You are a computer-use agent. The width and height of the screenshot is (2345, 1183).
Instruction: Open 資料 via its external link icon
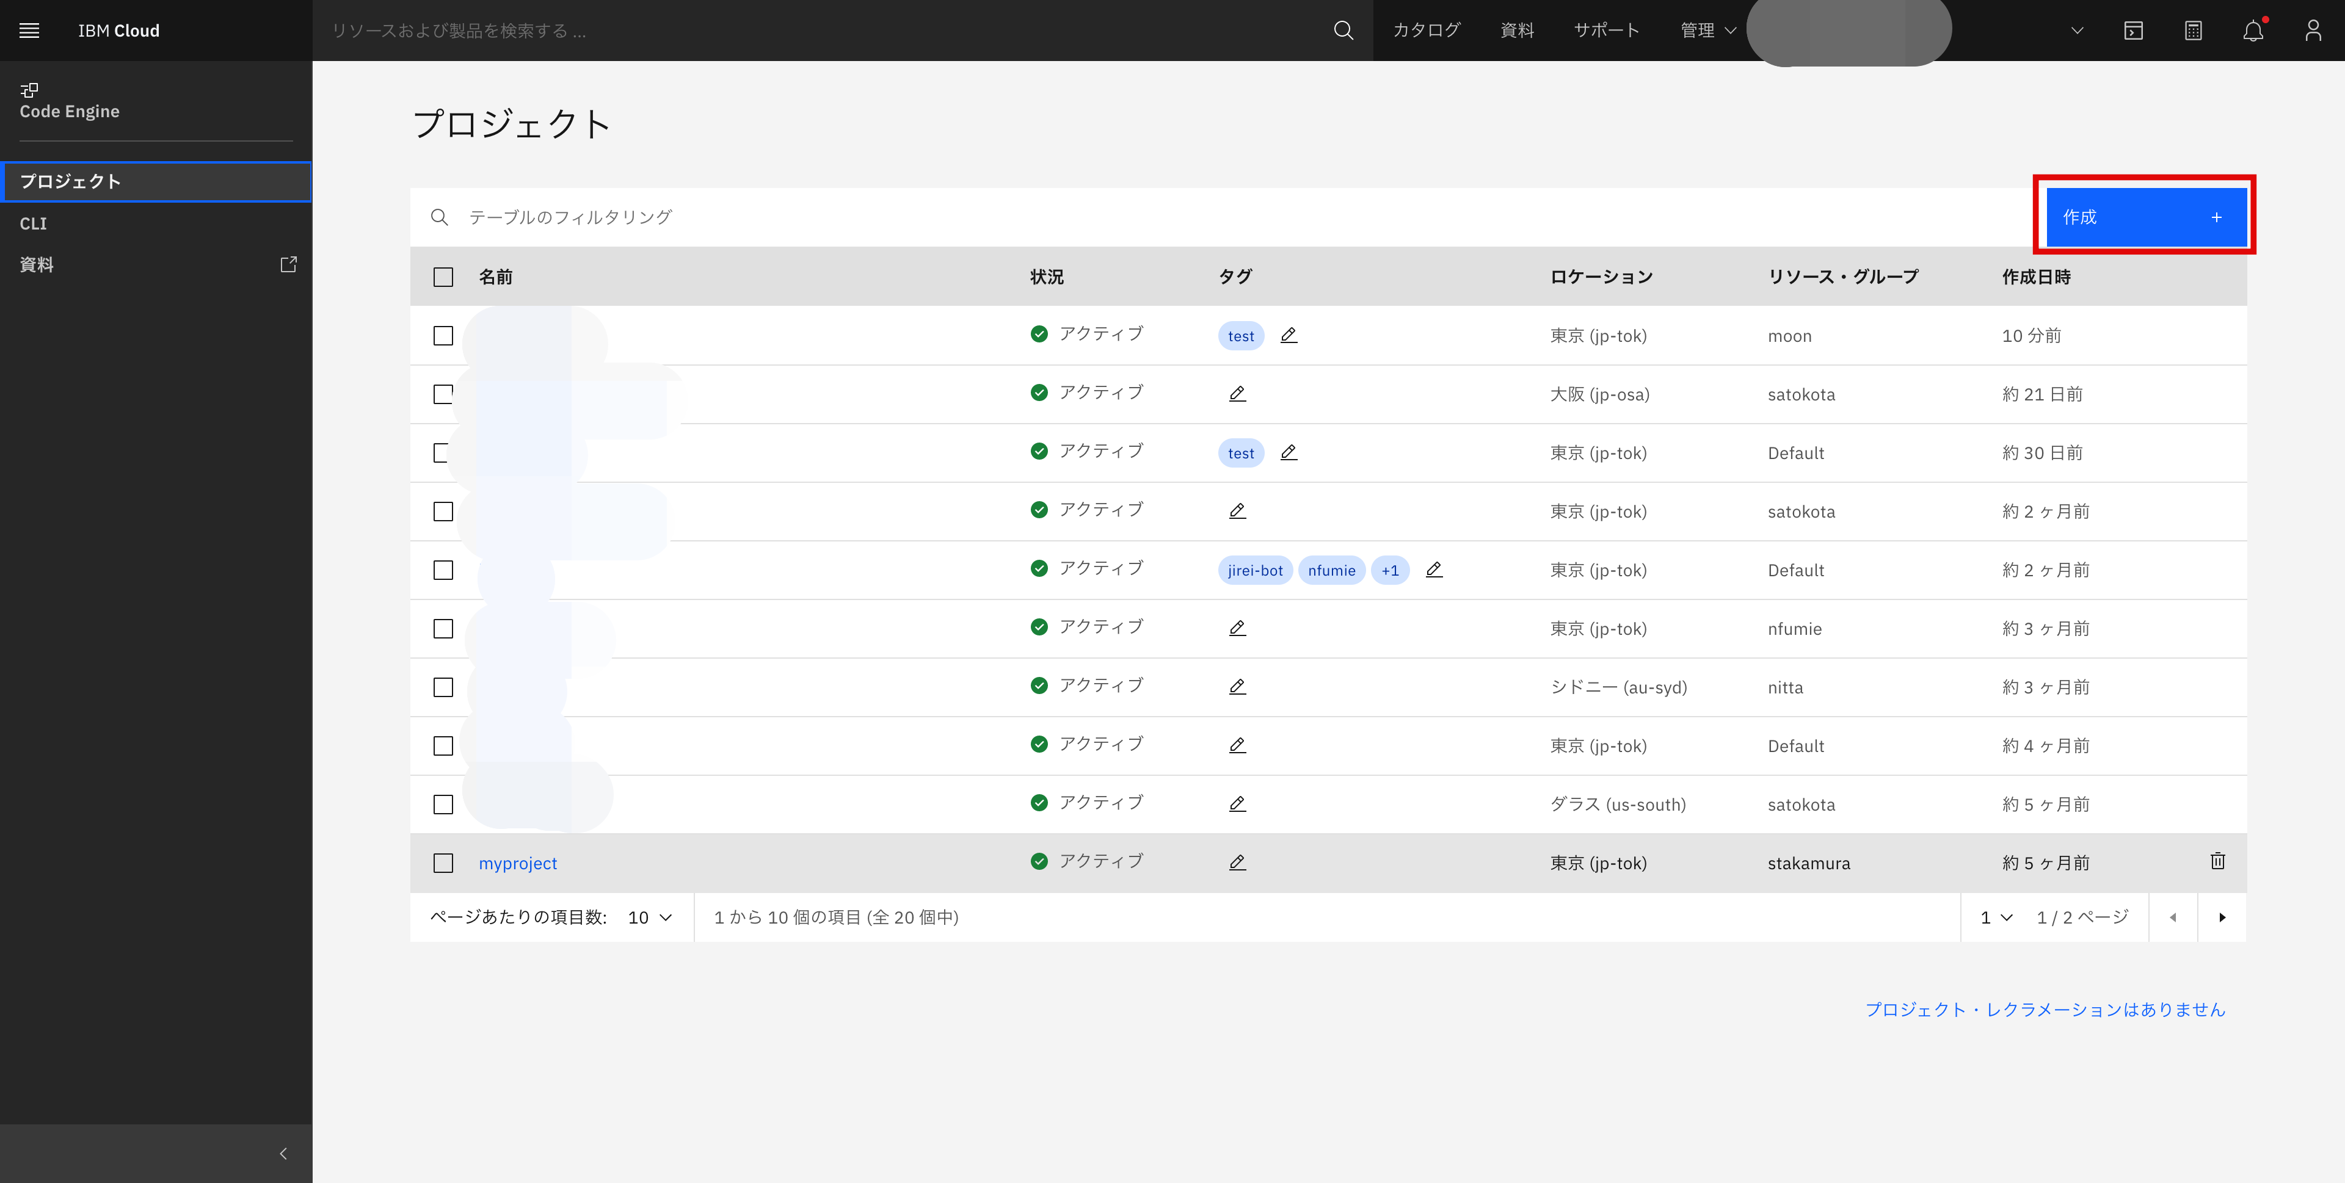click(x=288, y=264)
